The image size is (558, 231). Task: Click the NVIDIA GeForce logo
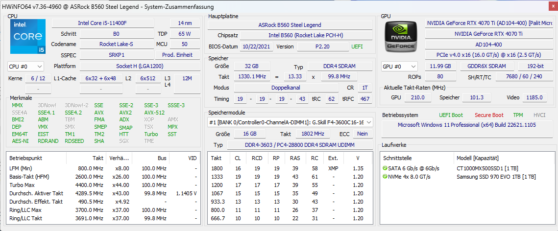point(401,37)
